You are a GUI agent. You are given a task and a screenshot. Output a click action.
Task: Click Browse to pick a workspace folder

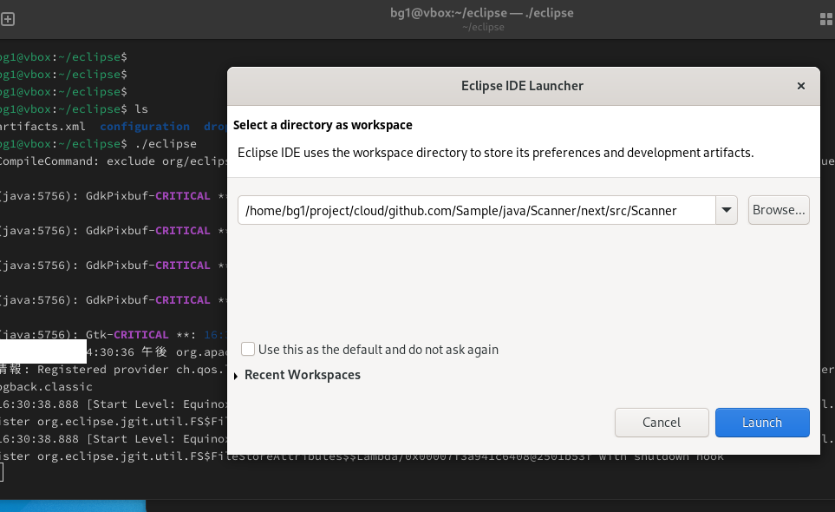click(x=778, y=209)
